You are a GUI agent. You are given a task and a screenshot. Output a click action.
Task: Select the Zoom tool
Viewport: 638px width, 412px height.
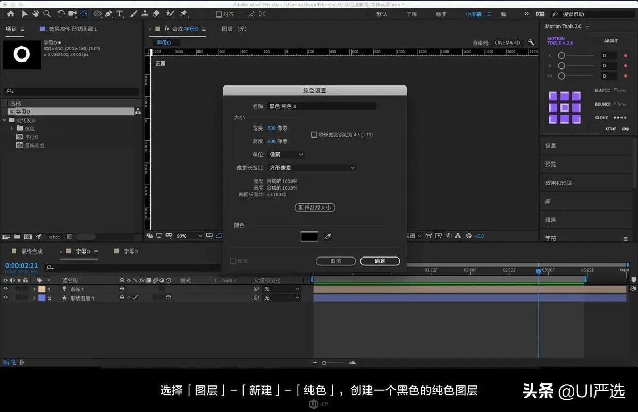tap(47, 14)
